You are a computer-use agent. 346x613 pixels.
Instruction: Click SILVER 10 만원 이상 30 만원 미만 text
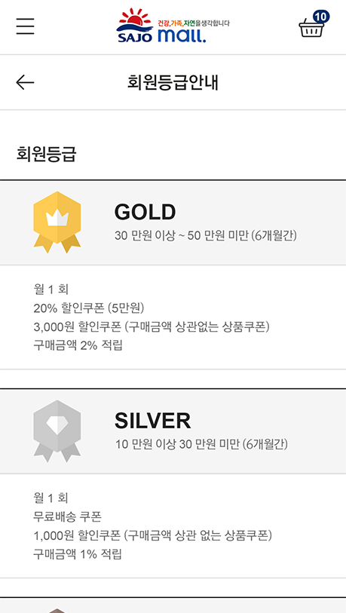point(201,445)
